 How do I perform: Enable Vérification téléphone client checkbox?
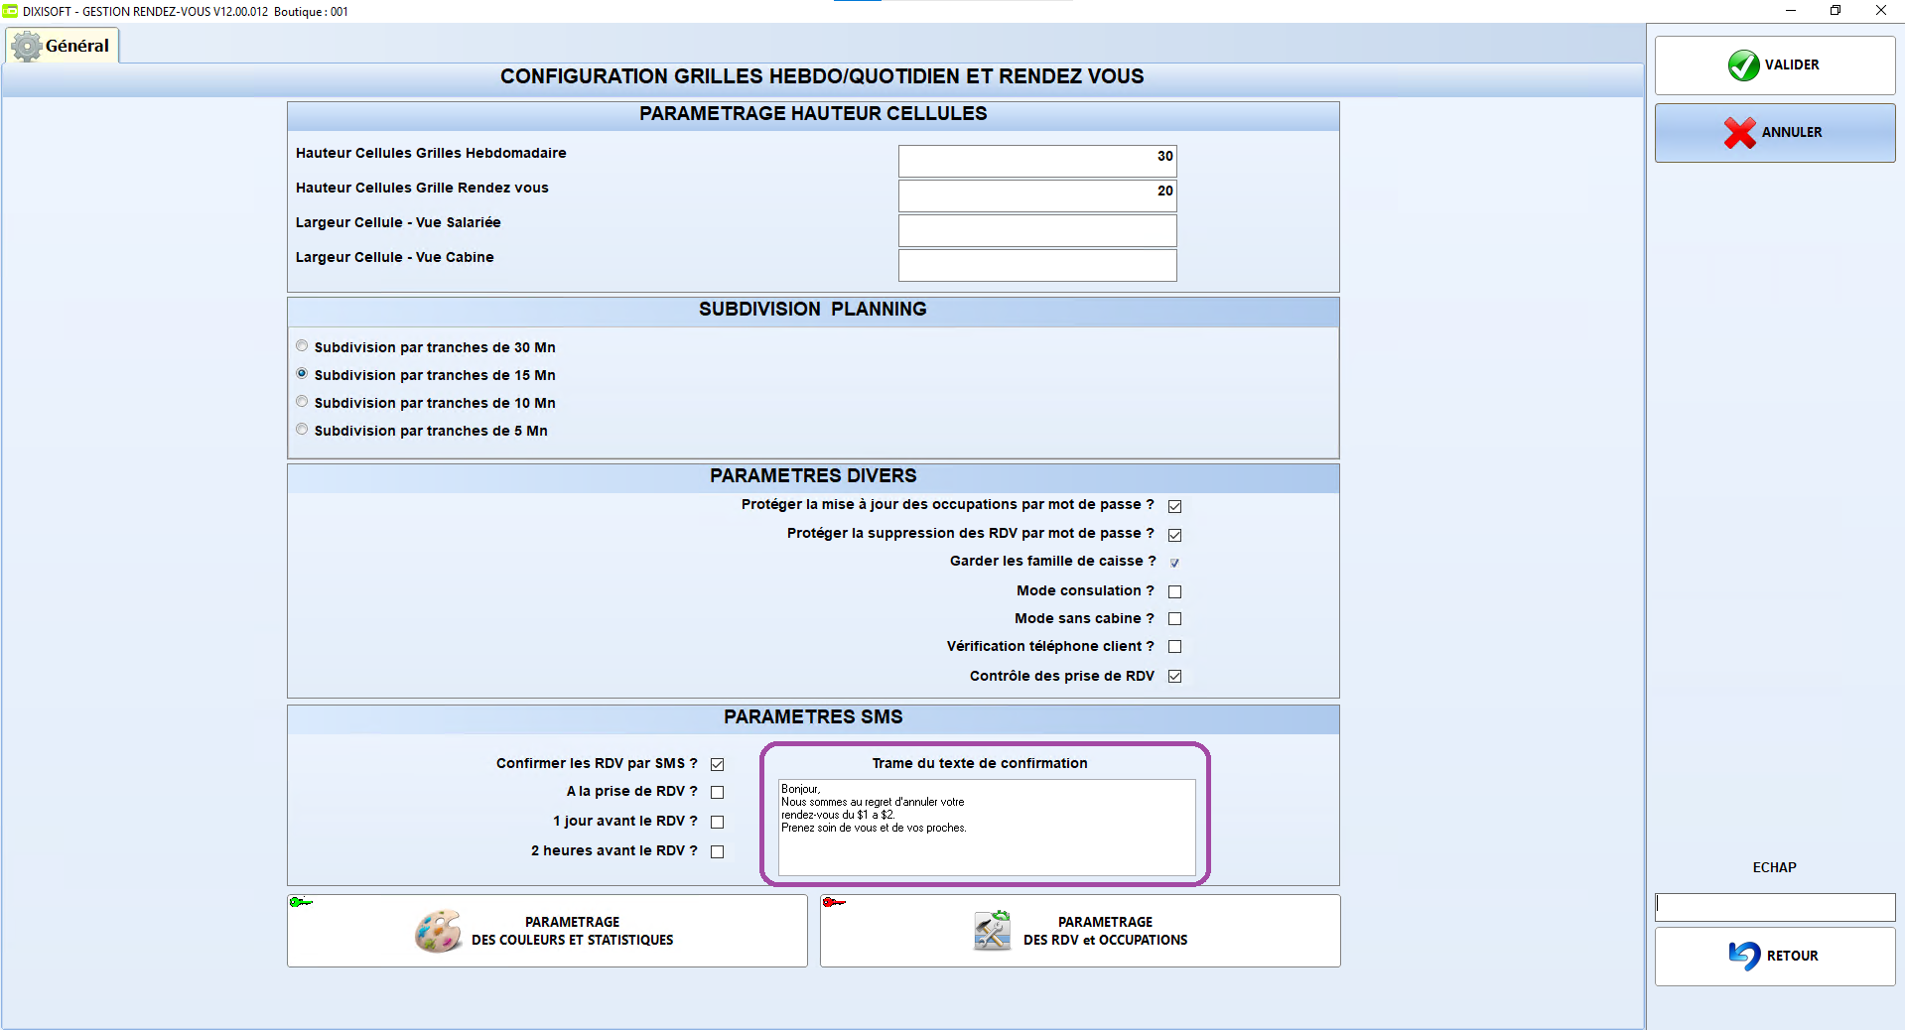click(1174, 647)
